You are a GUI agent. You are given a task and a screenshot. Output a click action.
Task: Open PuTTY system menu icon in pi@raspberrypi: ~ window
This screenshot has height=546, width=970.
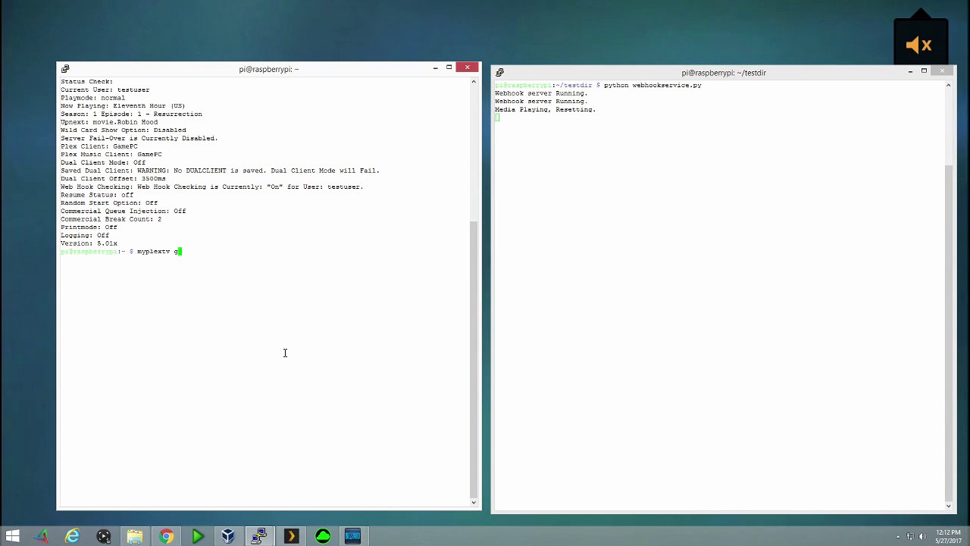coord(65,69)
